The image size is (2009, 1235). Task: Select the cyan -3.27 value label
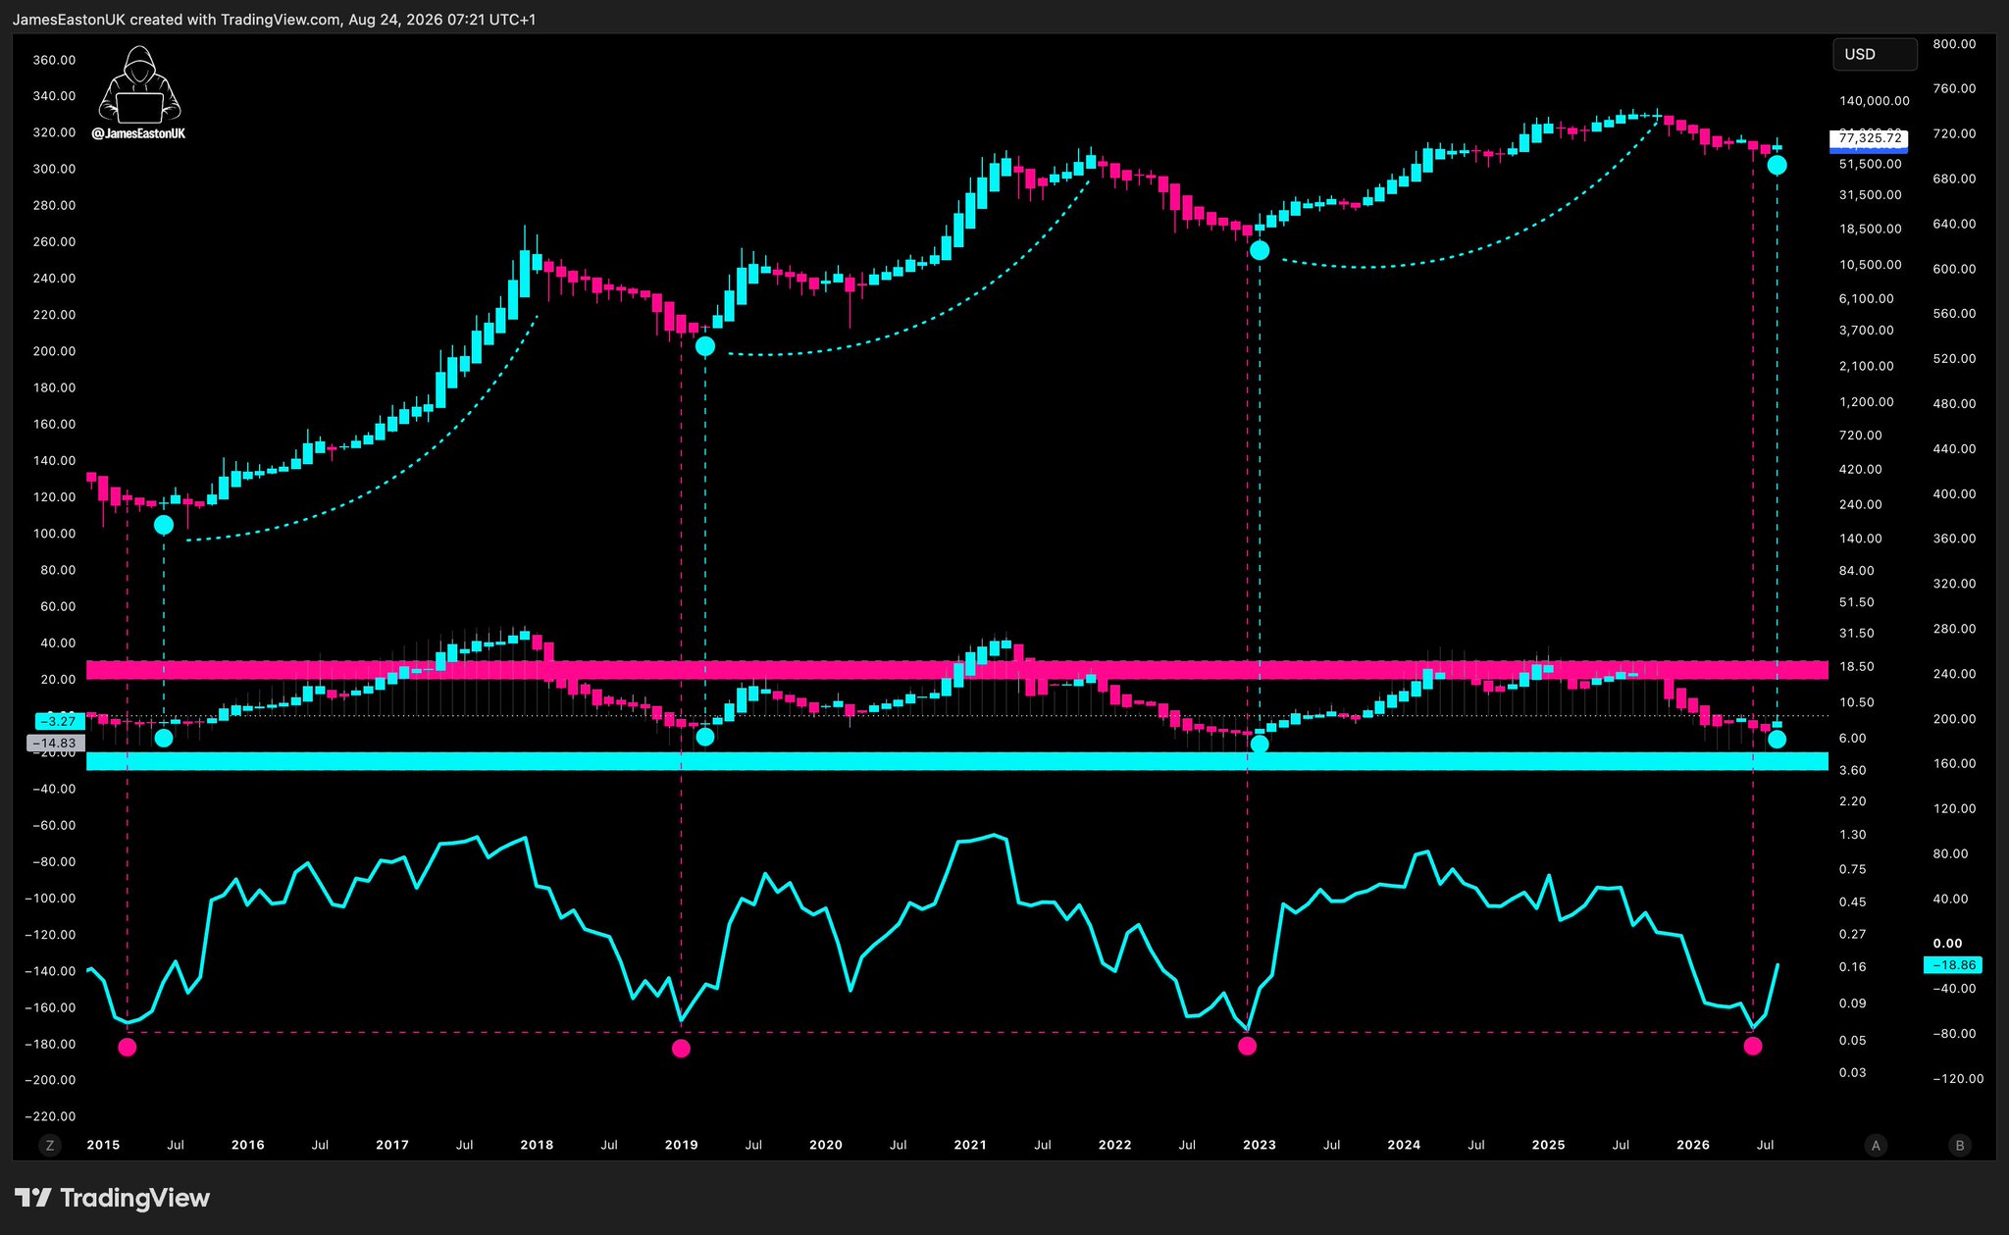point(60,721)
